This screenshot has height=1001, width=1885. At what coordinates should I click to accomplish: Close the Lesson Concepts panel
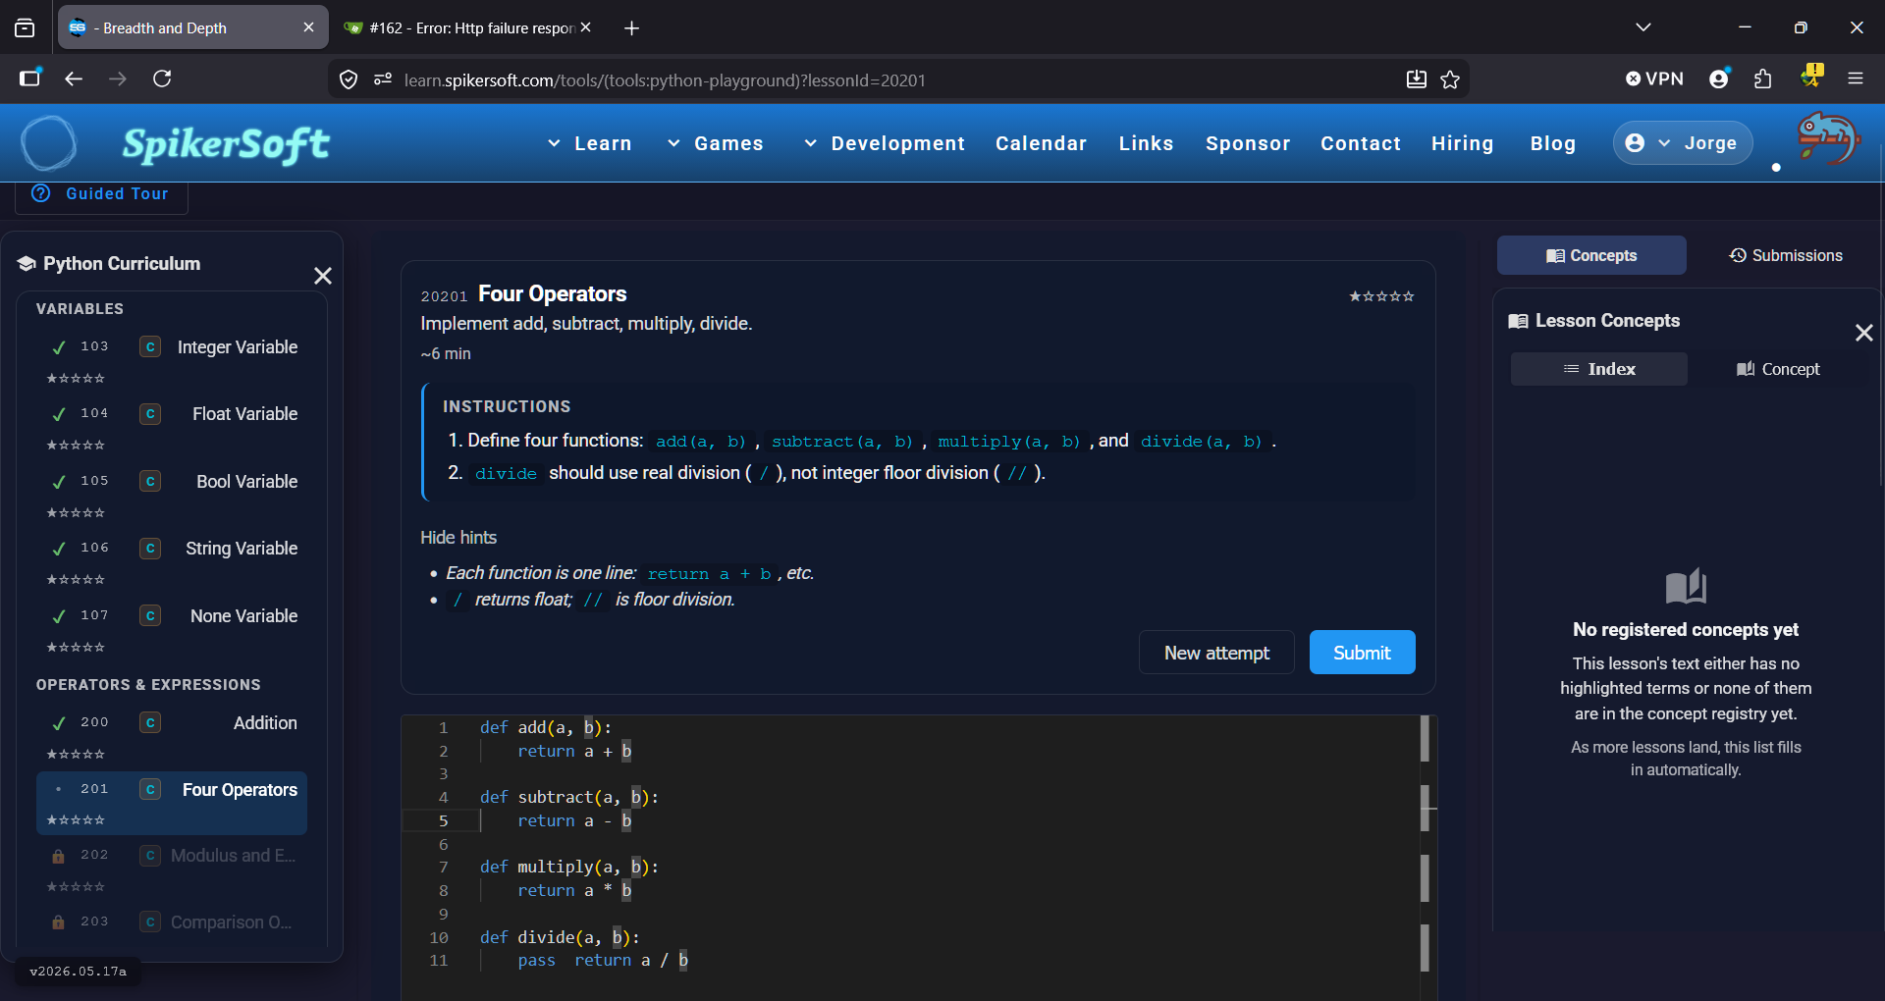coord(1863,333)
